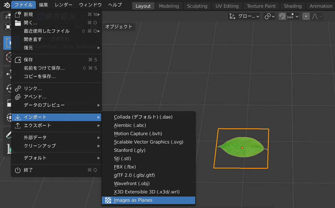Click the Blender logo icon

[x=6, y=5]
